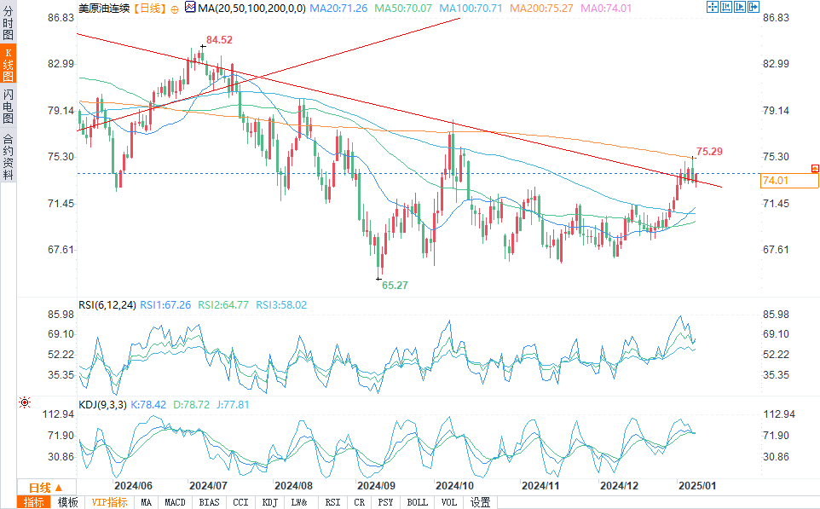Click the RSI2:64.77 value
Image resolution: width=820 pixels, height=509 pixels.
coord(223,304)
